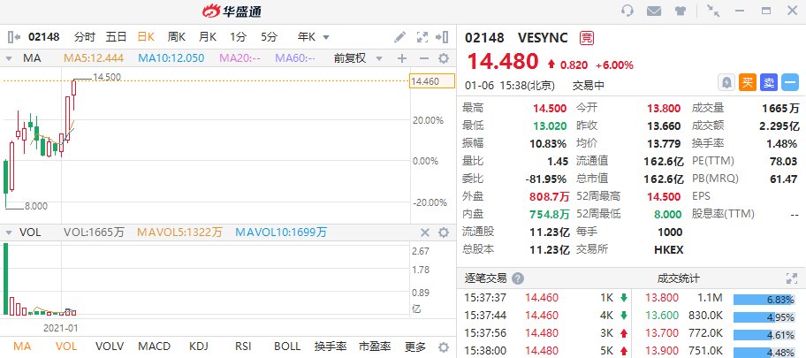Click the 52周最高 value 14.500
The height and width of the screenshot is (358, 806).
pos(663,197)
